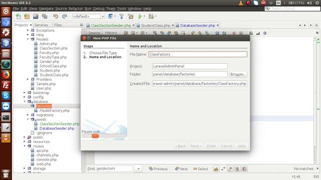The width and height of the screenshot is (321, 180).
Task: Click the File Name input field
Action: (198, 54)
